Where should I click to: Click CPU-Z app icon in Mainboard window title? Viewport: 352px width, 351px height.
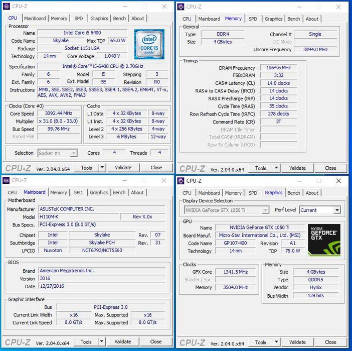pyautogui.click(x=6, y=180)
